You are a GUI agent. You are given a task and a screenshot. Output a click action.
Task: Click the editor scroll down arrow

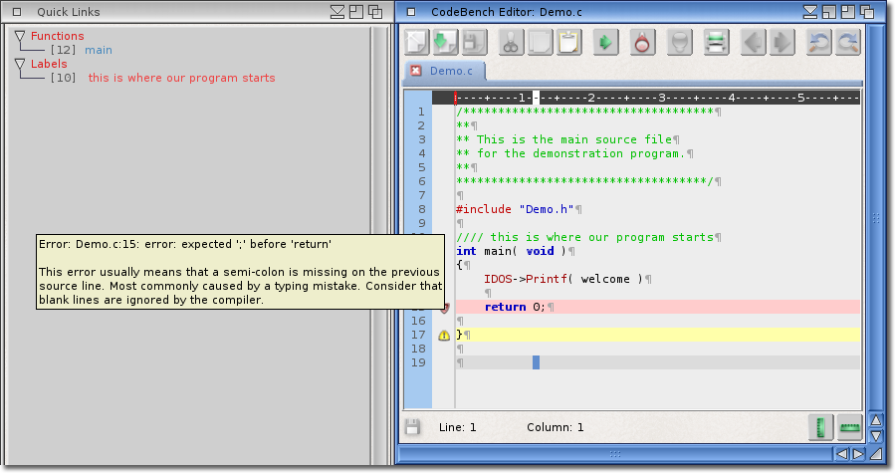(x=876, y=436)
